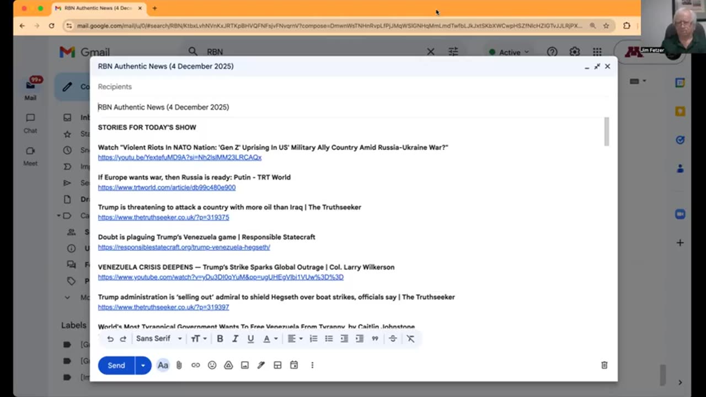Open Google Calendar side panel
This screenshot has height=397, width=706.
(x=680, y=83)
